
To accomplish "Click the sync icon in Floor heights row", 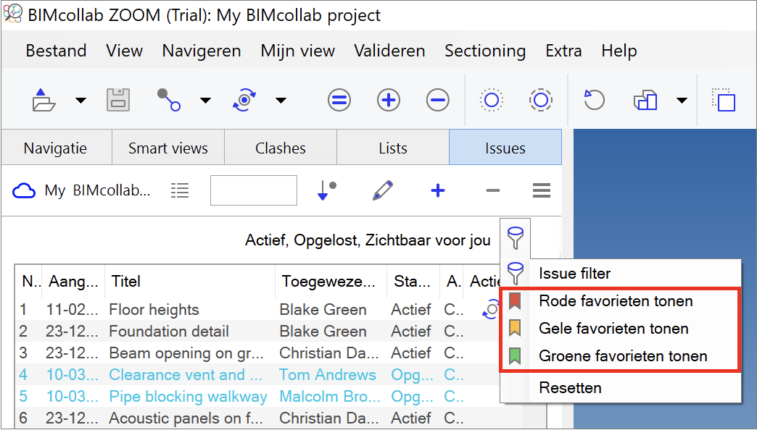I will [490, 310].
